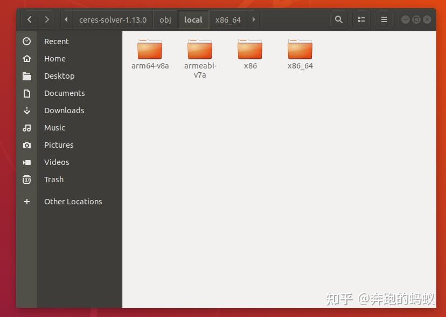Click the plus icon for Other Locations
The image size is (446, 317).
(x=27, y=202)
